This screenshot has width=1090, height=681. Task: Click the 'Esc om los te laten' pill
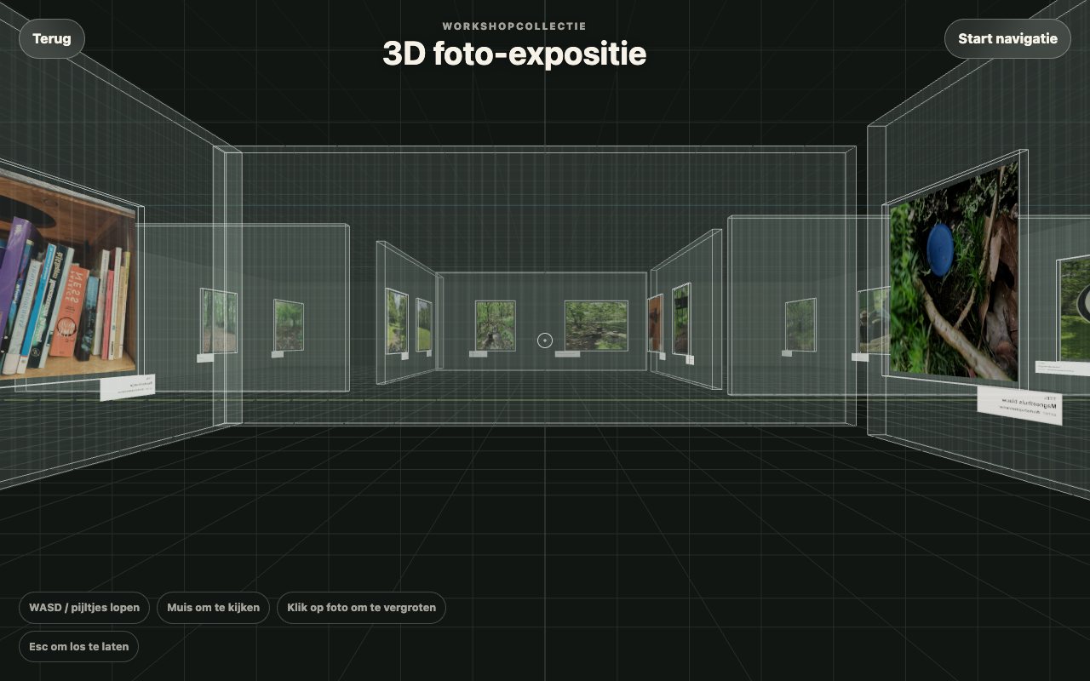(x=78, y=646)
